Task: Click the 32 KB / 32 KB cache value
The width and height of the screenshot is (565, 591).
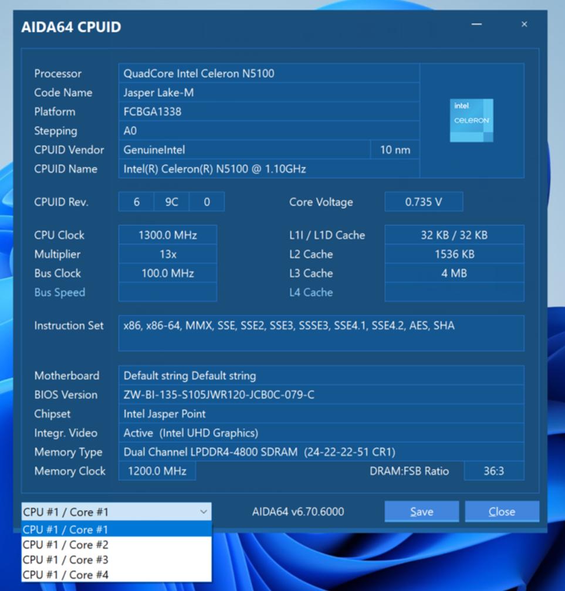Action: point(454,235)
